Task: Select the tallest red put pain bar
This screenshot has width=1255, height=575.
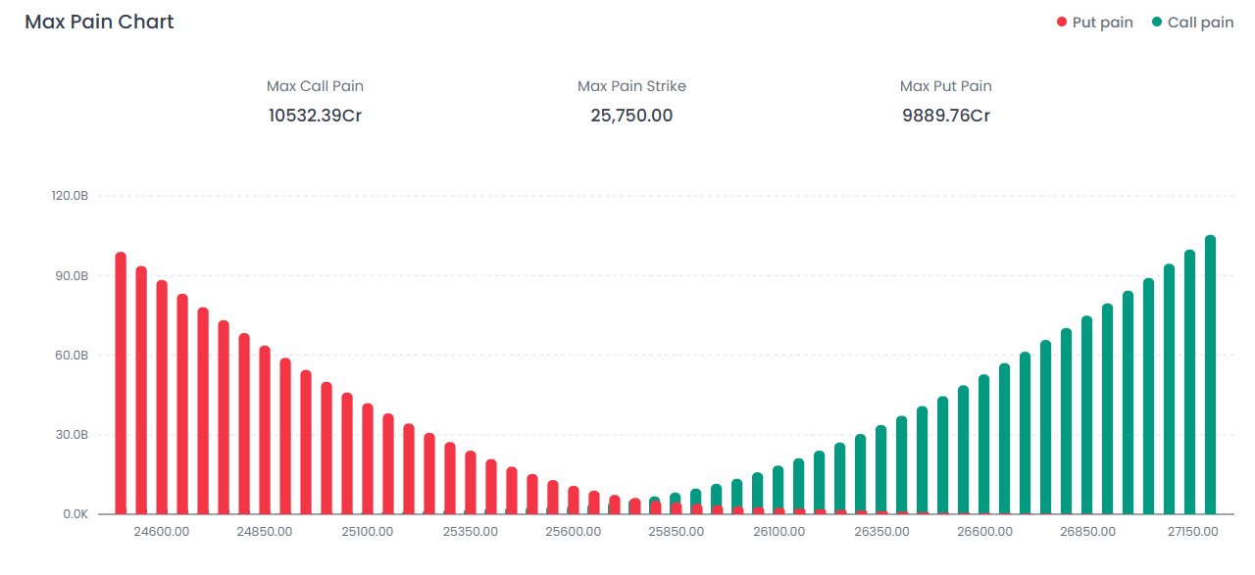Action: point(121,383)
